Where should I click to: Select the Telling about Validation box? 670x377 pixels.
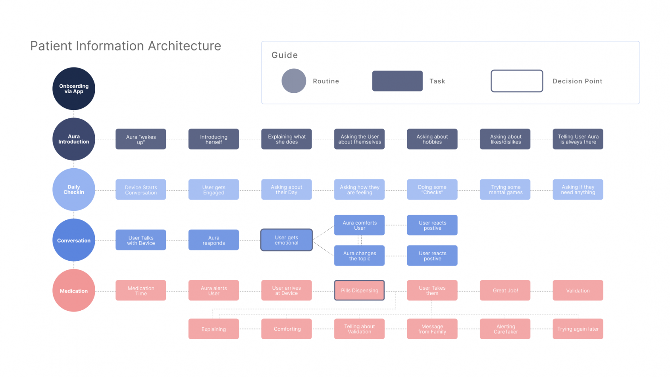coord(359,329)
